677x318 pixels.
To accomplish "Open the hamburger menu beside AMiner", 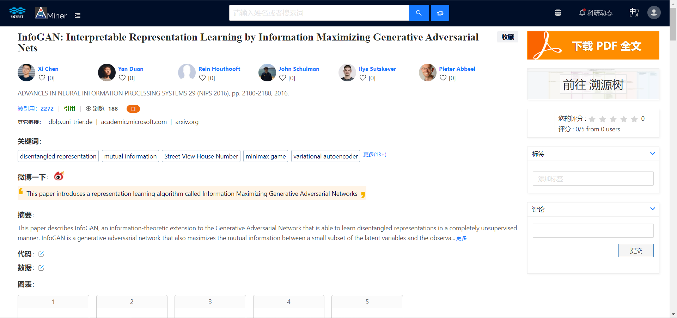I will (78, 15).
